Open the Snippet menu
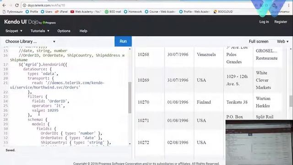The height and width of the screenshot is (165, 293). pyautogui.click(x=14, y=31)
